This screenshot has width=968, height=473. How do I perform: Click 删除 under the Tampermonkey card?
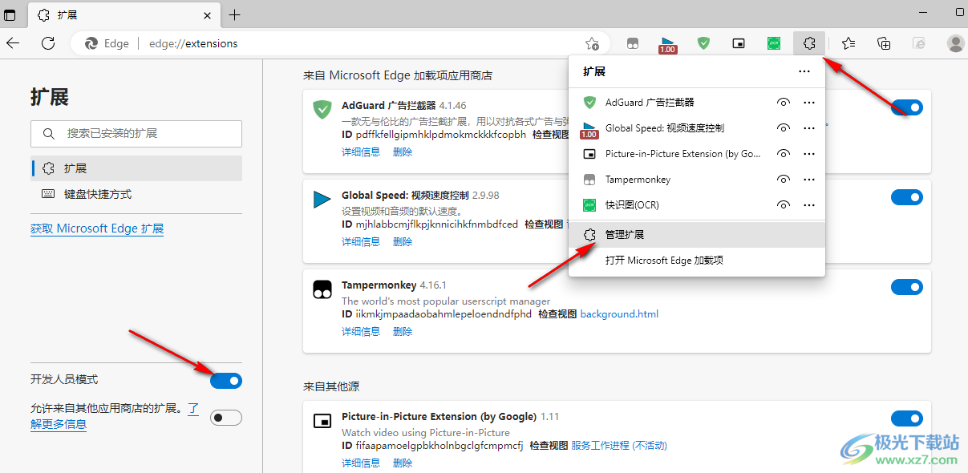coord(403,331)
